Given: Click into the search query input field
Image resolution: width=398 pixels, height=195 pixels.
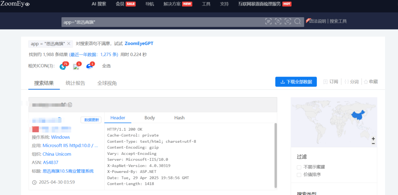Looking at the screenshot, I should pyautogui.click(x=163, y=22).
